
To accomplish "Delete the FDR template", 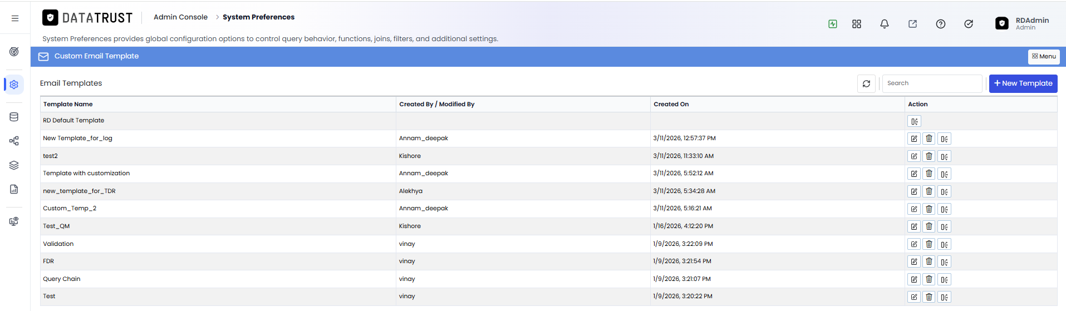I will (x=929, y=262).
